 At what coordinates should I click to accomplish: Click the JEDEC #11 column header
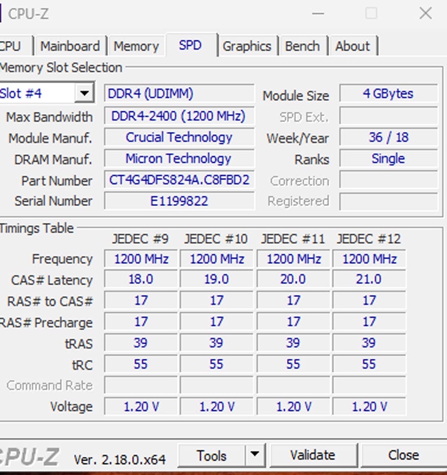pyautogui.click(x=293, y=239)
